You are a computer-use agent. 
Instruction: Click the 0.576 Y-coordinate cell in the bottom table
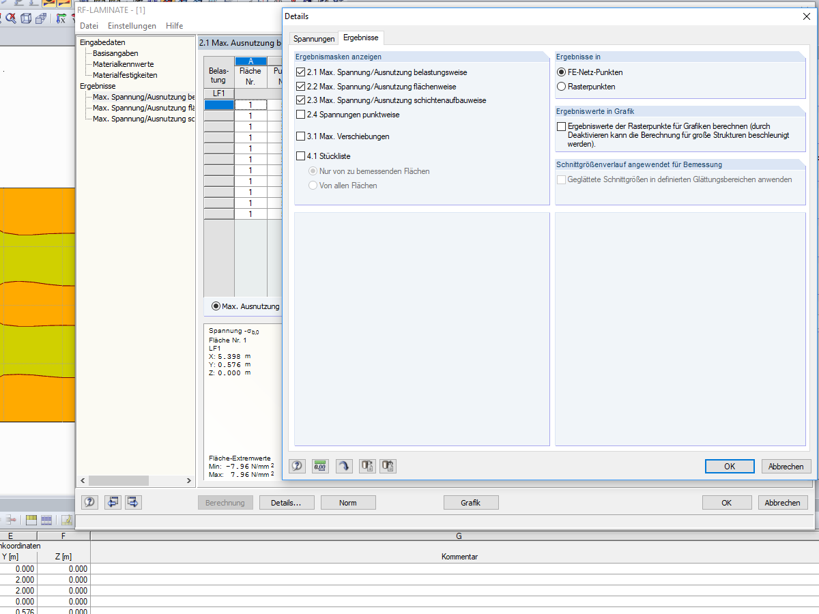(18, 611)
